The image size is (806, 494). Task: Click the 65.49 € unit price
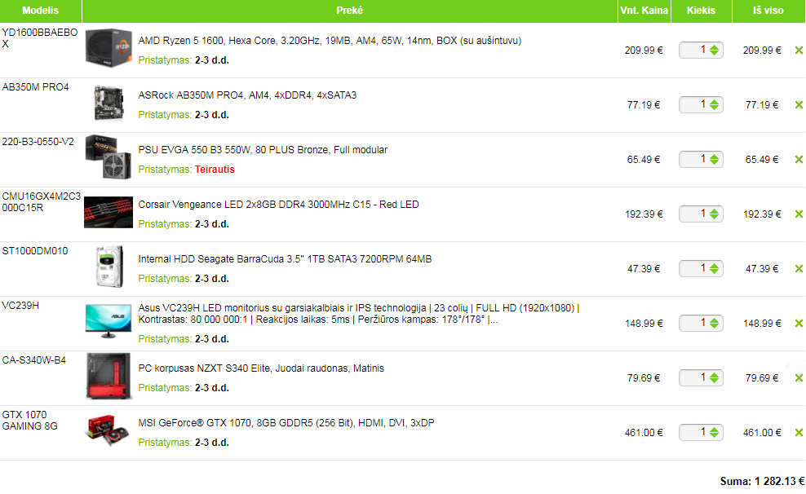(644, 160)
